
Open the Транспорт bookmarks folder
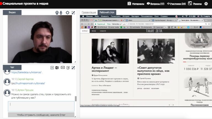click(158, 27)
